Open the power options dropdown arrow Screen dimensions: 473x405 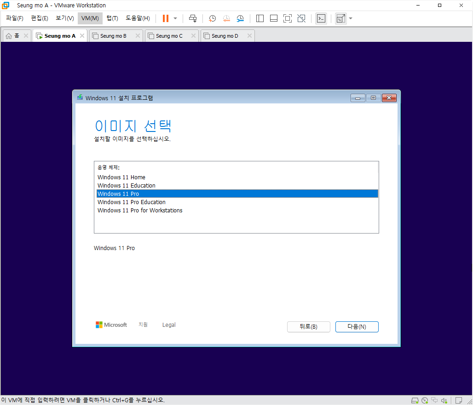pos(175,18)
